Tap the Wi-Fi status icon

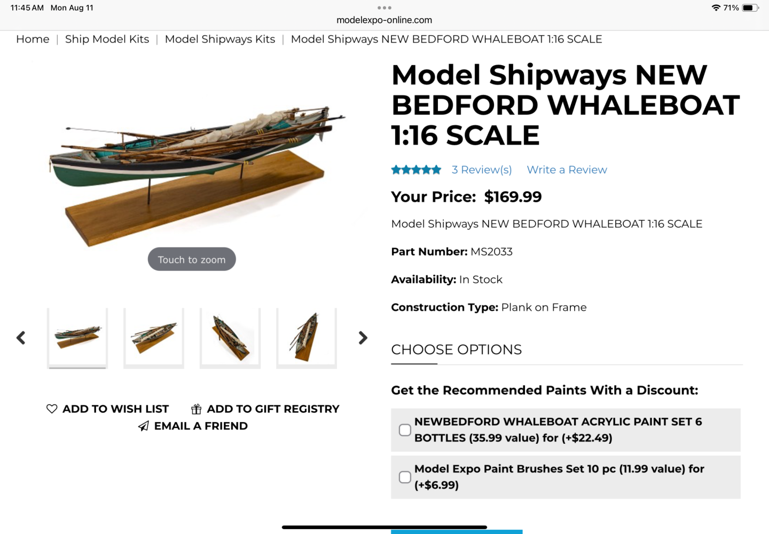click(x=716, y=7)
